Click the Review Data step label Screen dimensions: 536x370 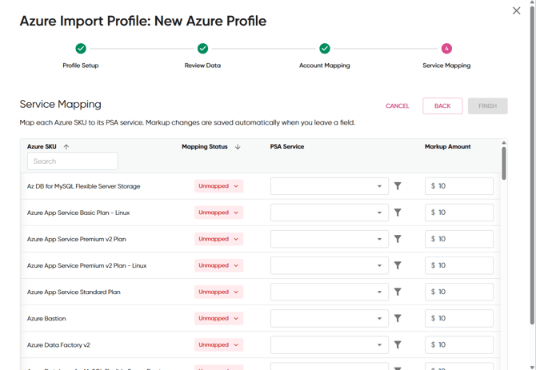tap(202, 66)
